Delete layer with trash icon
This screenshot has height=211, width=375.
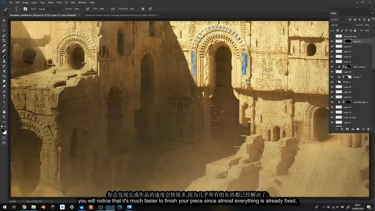[x=368, y=129]
